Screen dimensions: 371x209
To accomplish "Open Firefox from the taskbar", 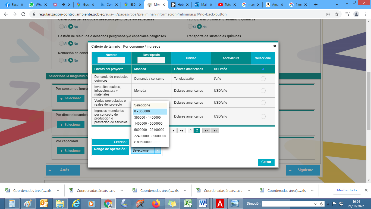I will point(156,204).
